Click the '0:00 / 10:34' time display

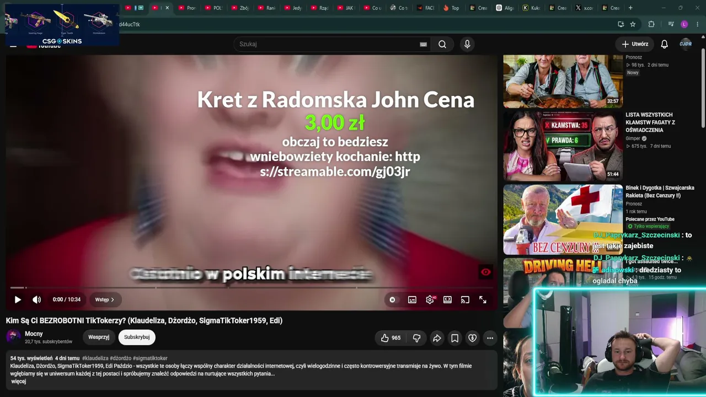(67, 300)
